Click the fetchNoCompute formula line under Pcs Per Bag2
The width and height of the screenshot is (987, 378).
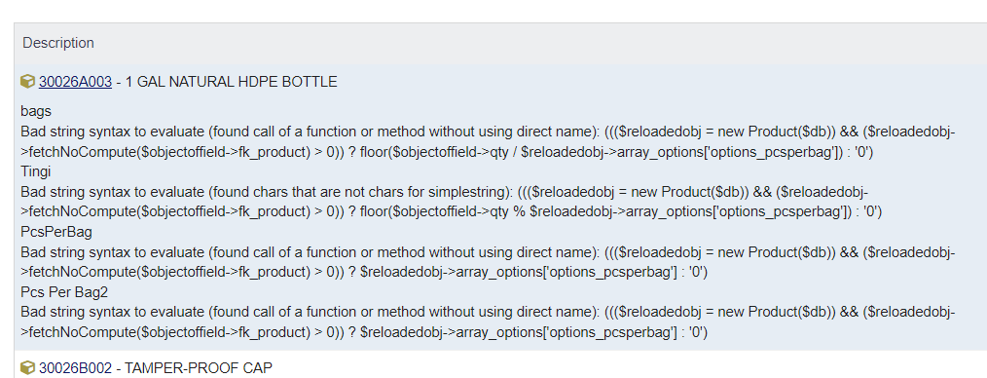coord(364,332)
